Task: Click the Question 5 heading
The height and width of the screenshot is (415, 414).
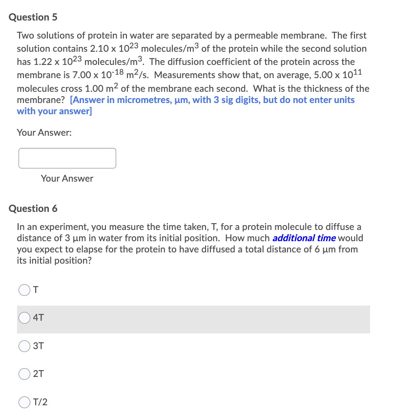Action: coord(33,17)
